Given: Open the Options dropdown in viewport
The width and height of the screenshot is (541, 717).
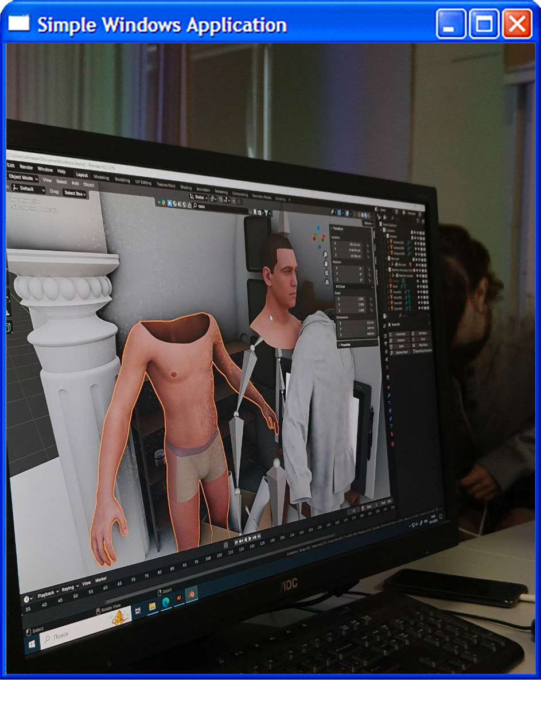Looking at the screenshot, I should click(x=368, y=223).
